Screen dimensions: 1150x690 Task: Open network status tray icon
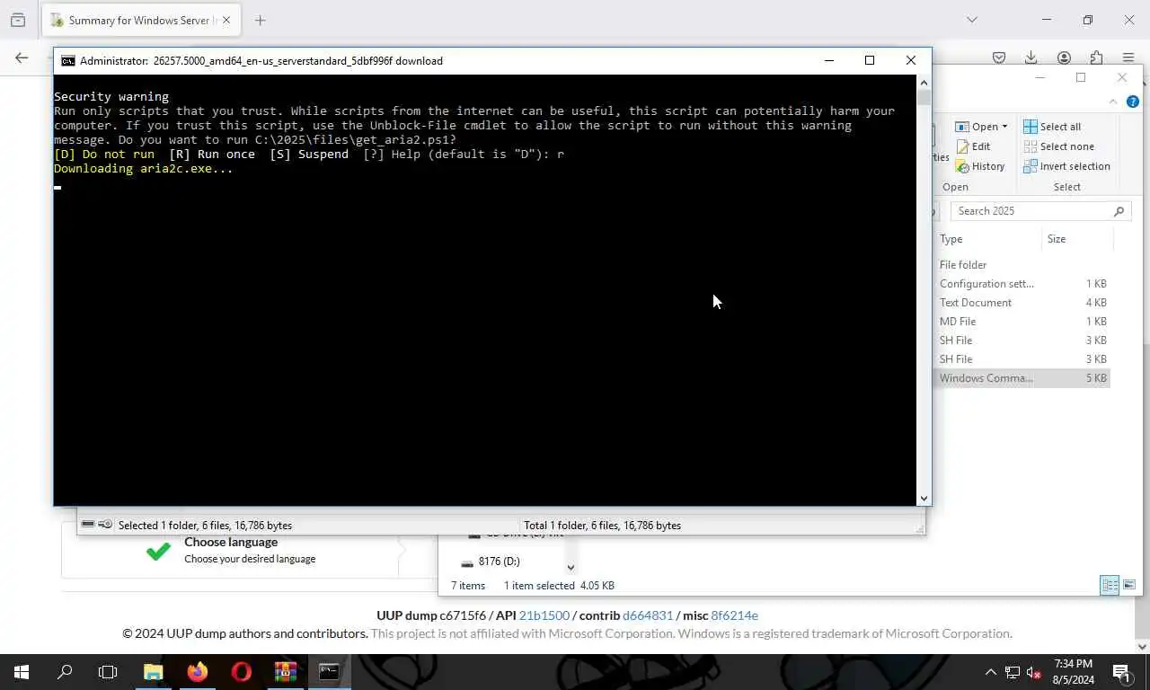point(1013,672)
